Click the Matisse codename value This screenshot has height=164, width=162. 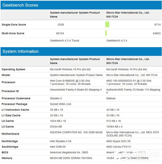pos(111,98)
